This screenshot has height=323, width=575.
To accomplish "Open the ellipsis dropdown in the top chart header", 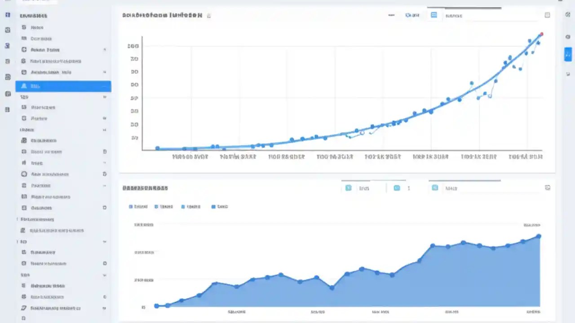I will (x=391, y=15).
